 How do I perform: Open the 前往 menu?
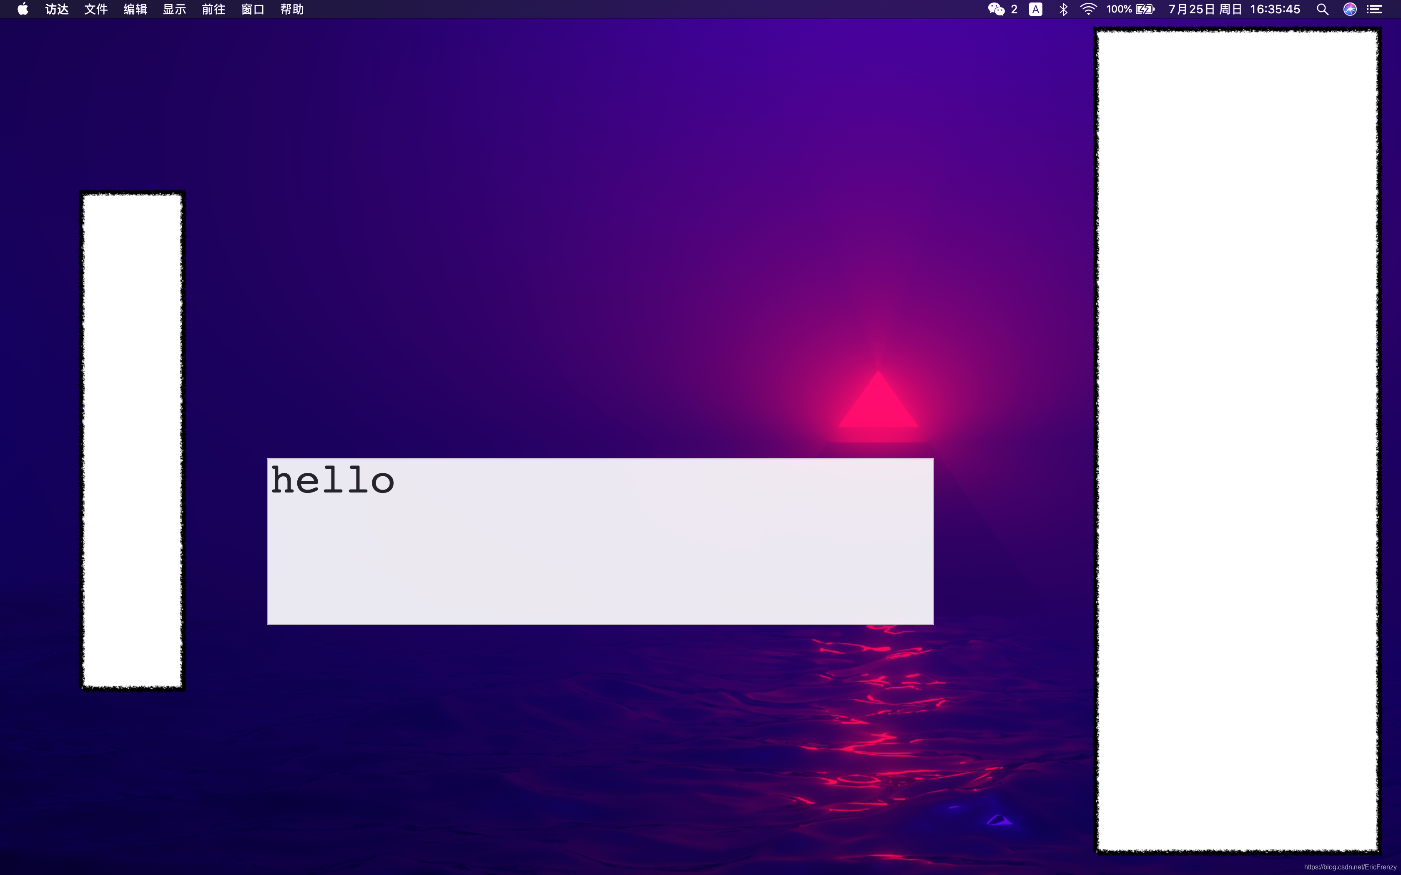(x=213, y=9)
